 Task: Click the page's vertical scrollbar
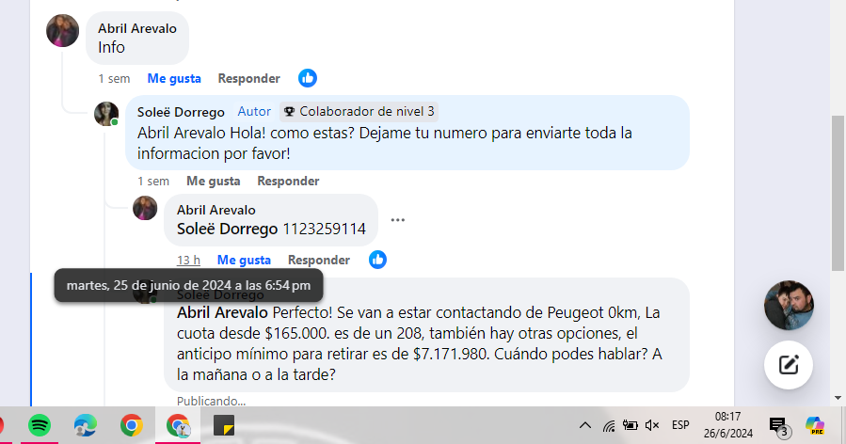[838, 188]
